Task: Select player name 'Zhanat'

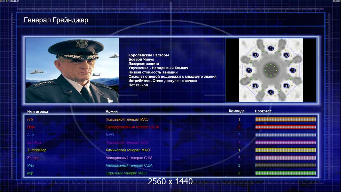Action: pyautogui.click(x=33, y=158)
